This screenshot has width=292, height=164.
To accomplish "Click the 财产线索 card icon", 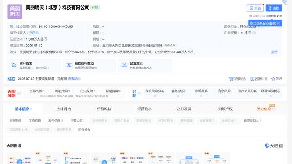I will pos(14,65).
